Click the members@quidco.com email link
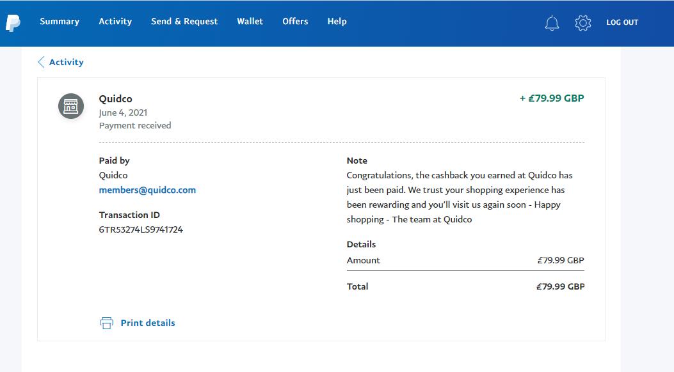674x372 pixels. pyautogui.click(x=147, y=190)
